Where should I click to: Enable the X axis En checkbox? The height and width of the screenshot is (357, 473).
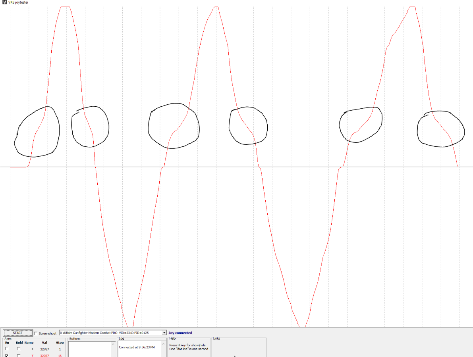[x=7, y=349]
